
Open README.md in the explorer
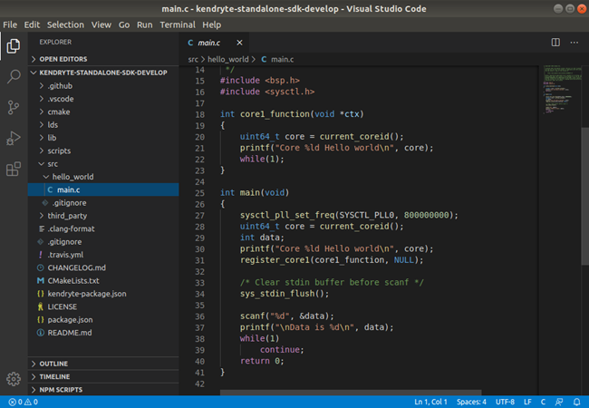coord(103,333)
